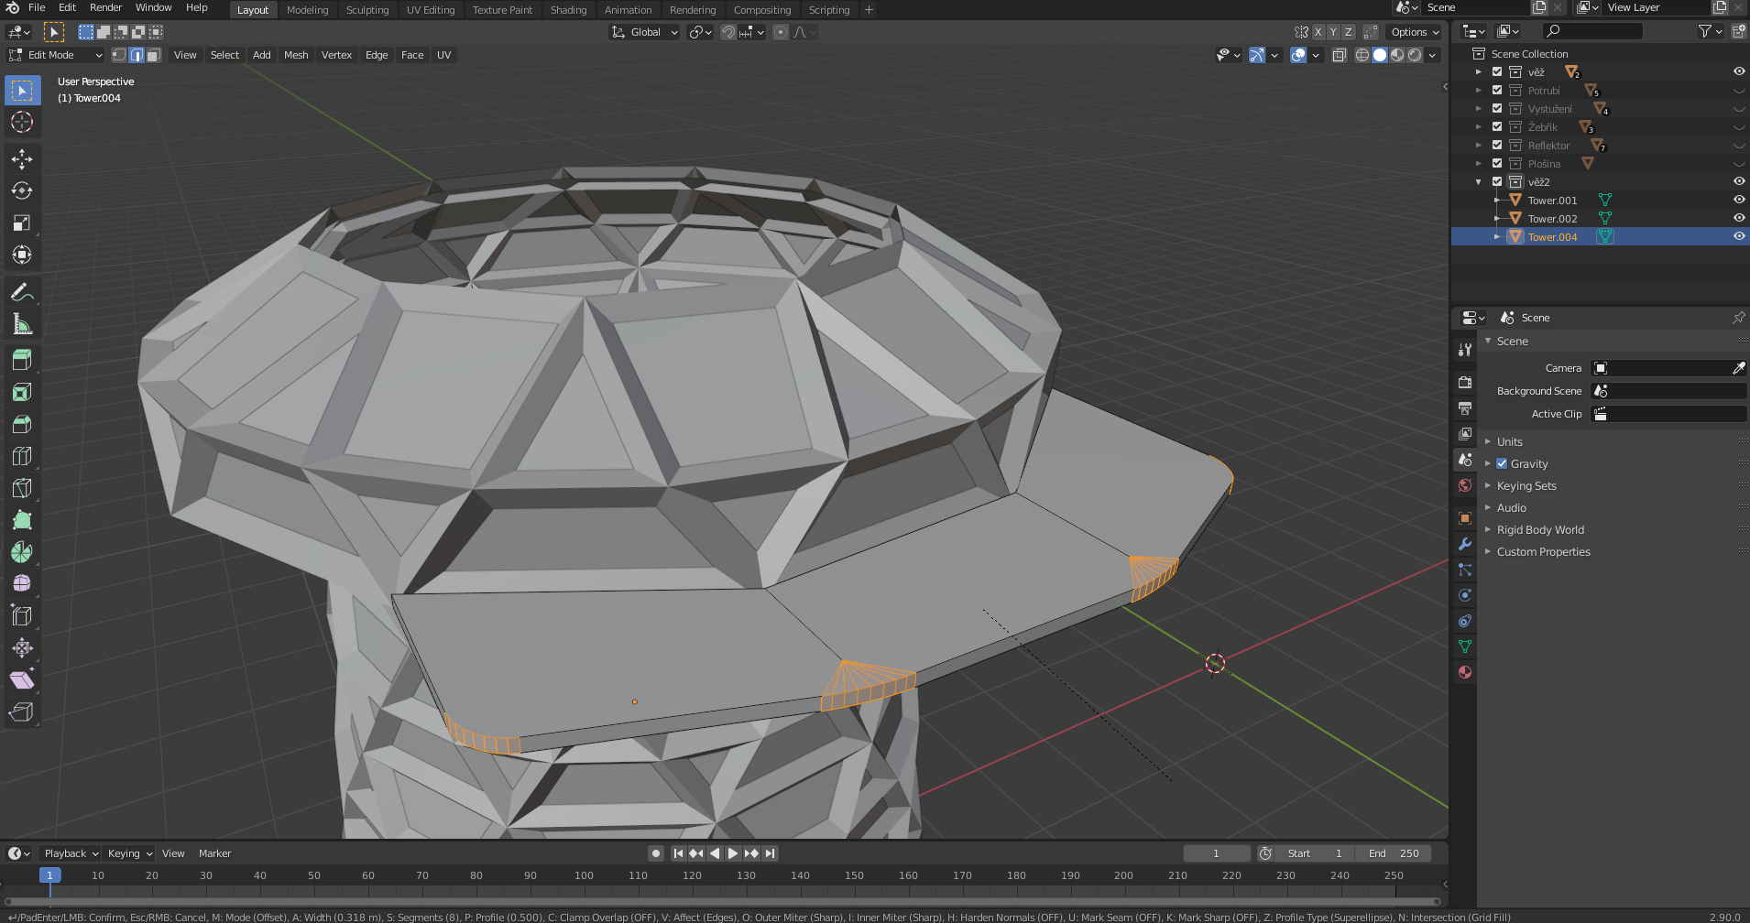Switch to edge select mode
Image resolution: width=1750 pixels, height=923 pixels.
pyautogui.click(x=137, y=55)
